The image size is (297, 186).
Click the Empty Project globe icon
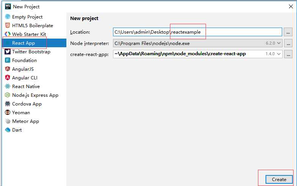(x=8, y=17)
